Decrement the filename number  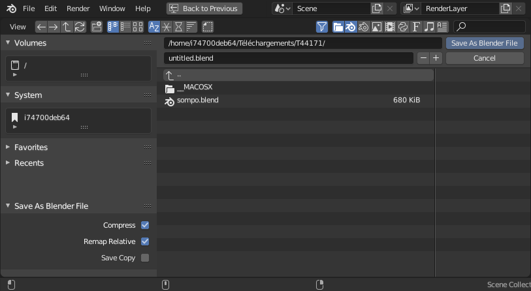pyautogui.click(x=423, y=58)
